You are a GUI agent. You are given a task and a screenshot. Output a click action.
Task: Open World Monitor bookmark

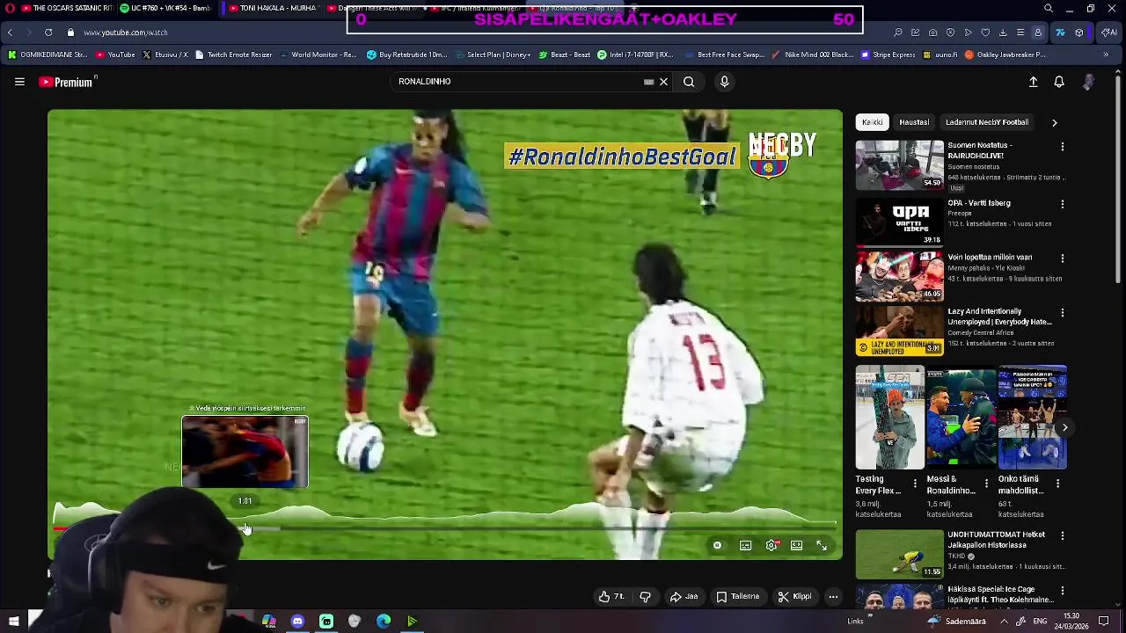click(x=318, y=55)
